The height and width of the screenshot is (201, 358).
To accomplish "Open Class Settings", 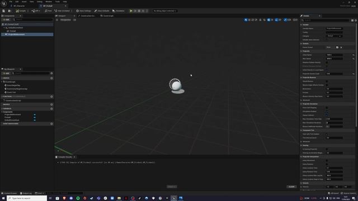I will coord(83,11).
